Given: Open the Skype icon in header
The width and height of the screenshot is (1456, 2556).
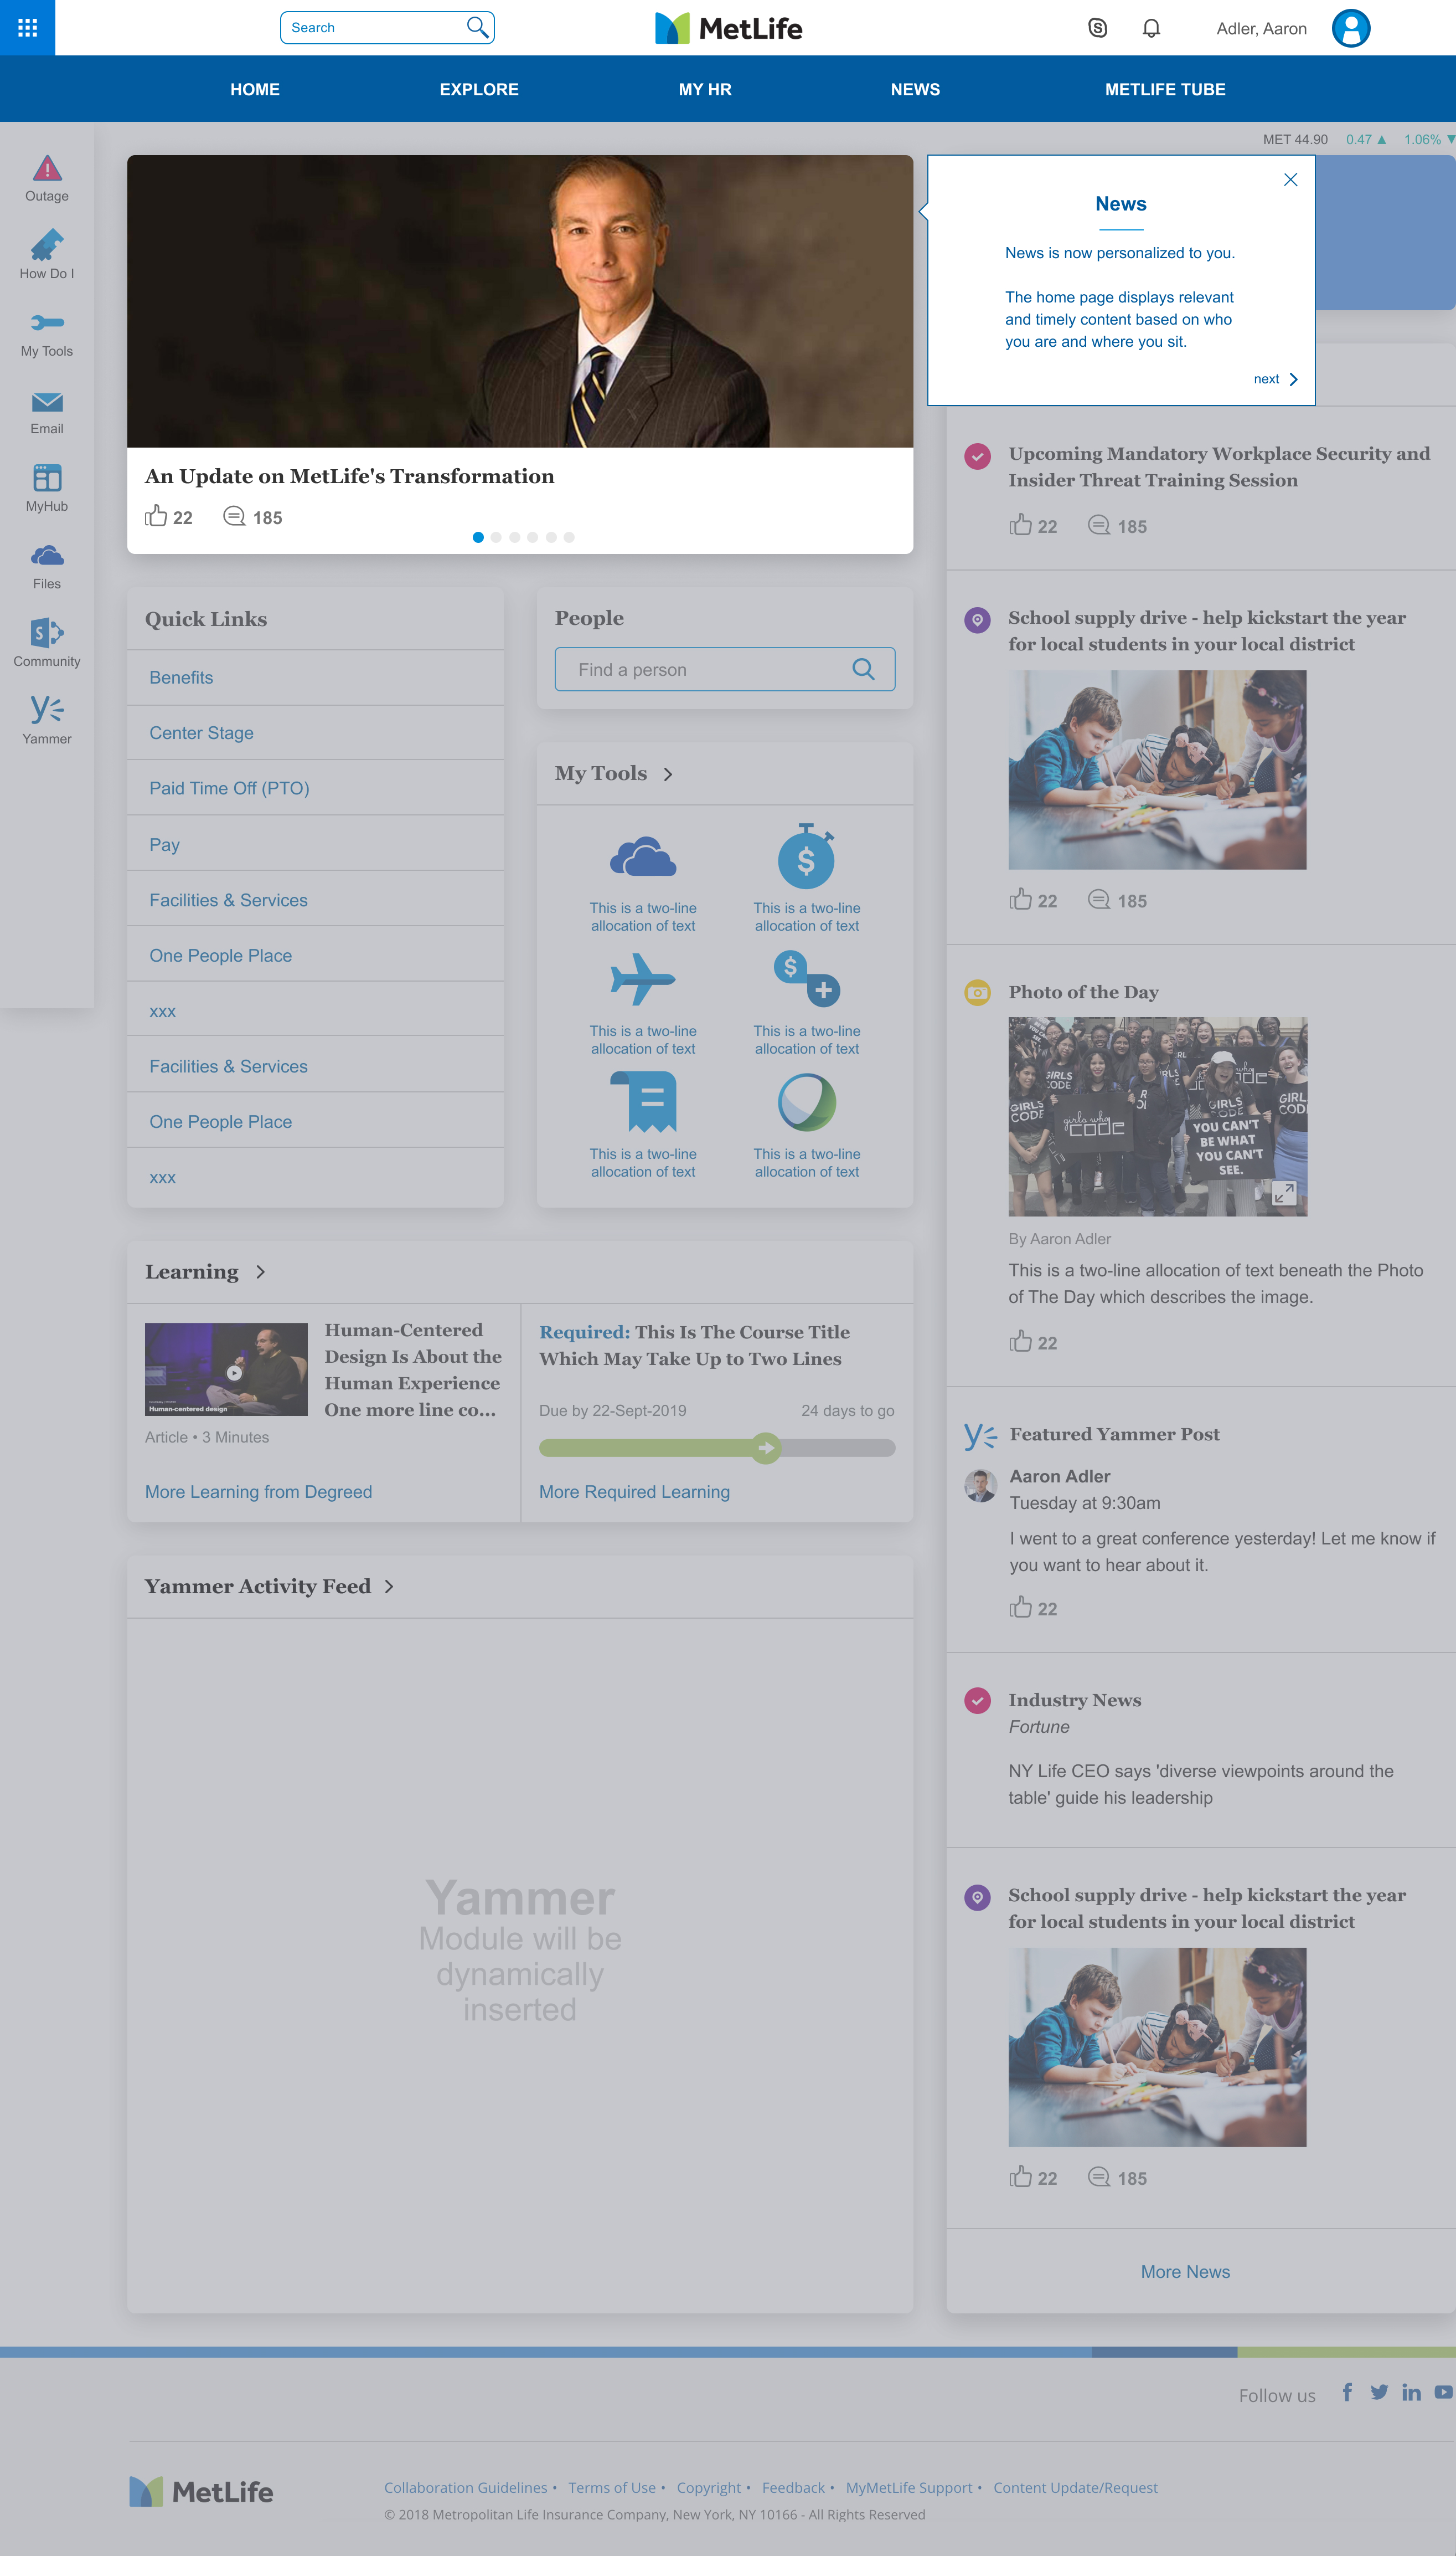Looking at the screenshot, I should (x=1097, y=28).
